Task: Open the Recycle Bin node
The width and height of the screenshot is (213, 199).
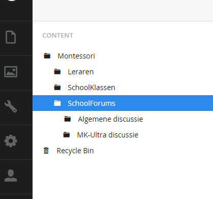Action: 75,151
